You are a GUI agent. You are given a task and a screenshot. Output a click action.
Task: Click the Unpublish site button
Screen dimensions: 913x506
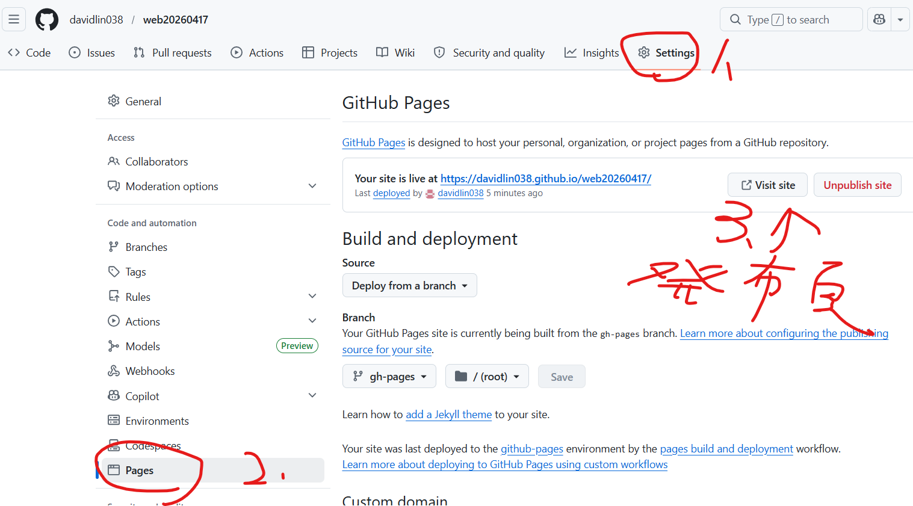click(857, 185)
